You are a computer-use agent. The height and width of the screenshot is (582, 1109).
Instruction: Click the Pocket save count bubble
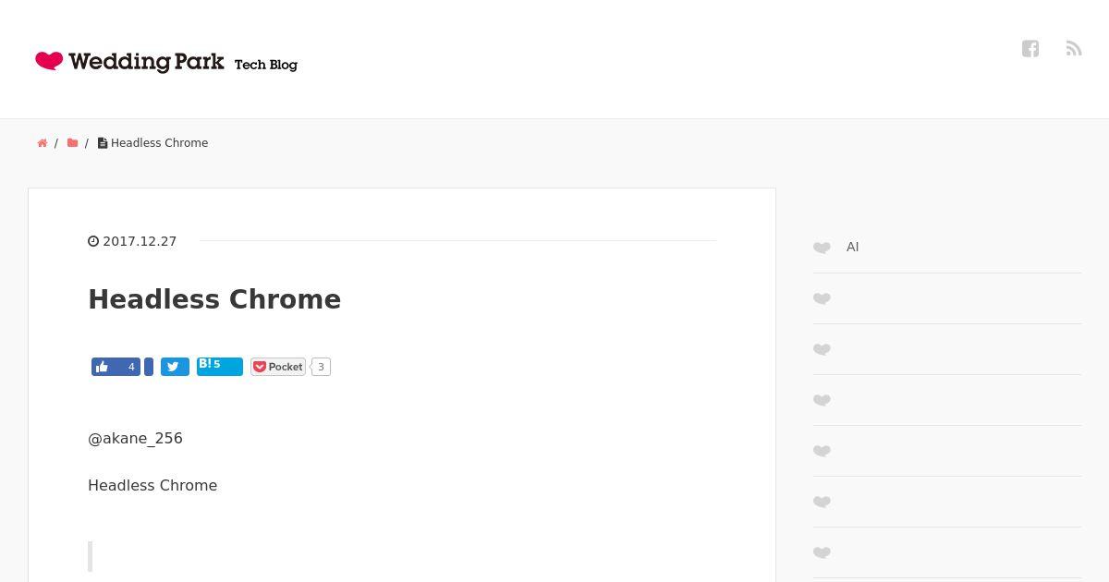tap(321, 367)
